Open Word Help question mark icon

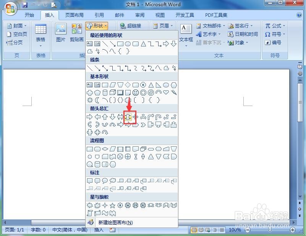pos(299,15)
